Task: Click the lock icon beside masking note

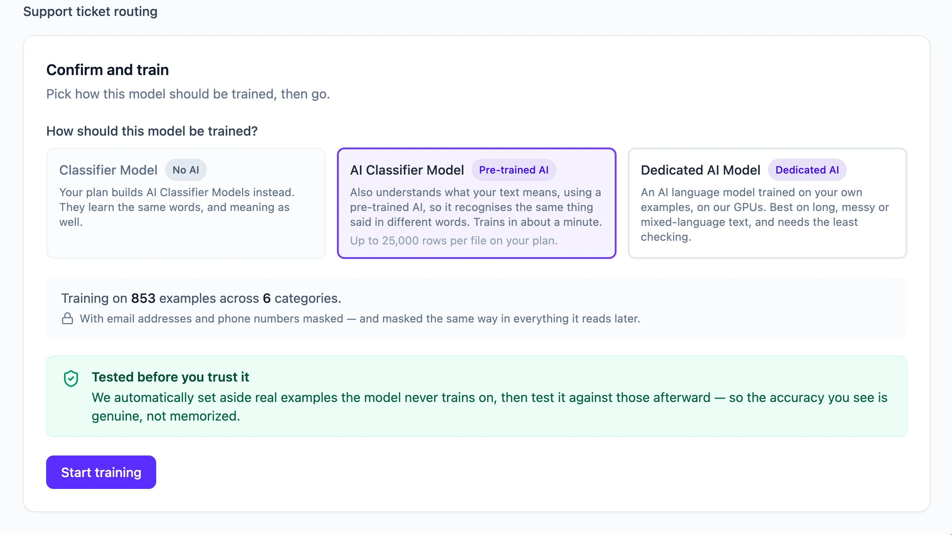Action: [x=67, y=318]
